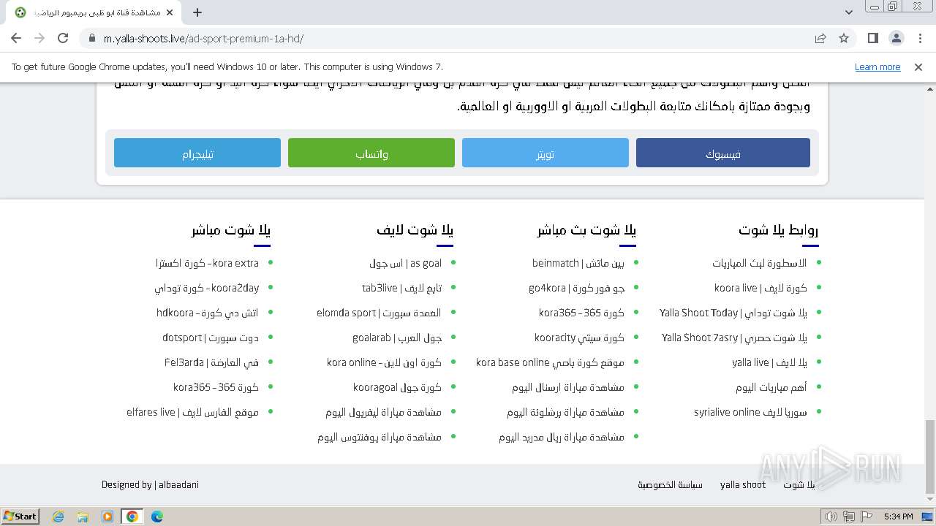Reload the current page
The height and width of the screenshot is (526, 936).
click(x=63, y=38)
